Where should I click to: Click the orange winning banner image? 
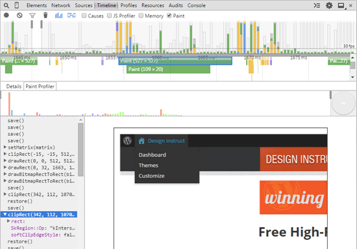pos(293,197)
